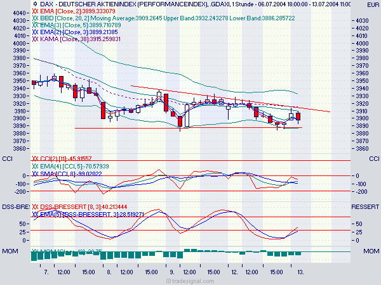The width and height of the screenshot is (381, 285).
Task: Click the marker icon beside SMA [CCI, 8]
Action: tap(35, 174)
